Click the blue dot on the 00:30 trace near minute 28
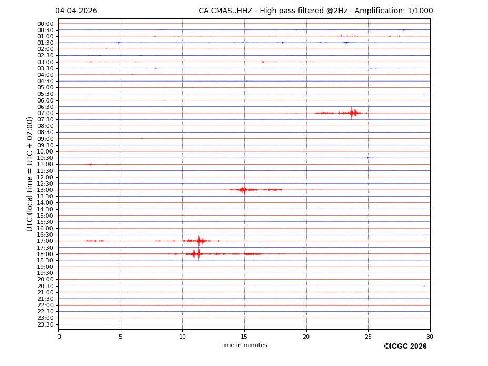488x366 pixels. 404,30
